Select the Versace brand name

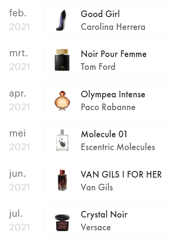96,227
